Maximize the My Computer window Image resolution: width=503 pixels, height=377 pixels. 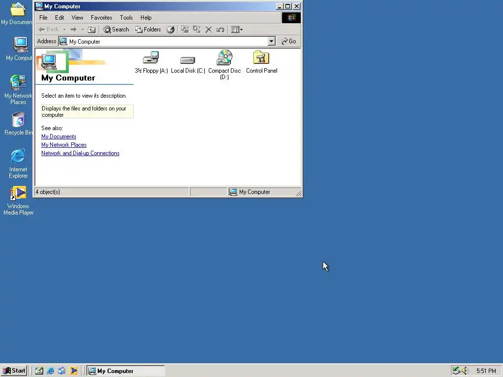tap(288, 6)
